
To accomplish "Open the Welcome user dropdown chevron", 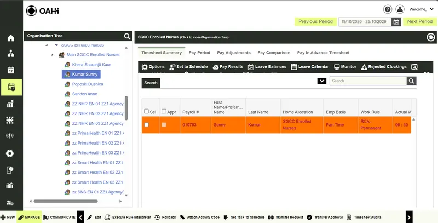I will (x=431, y=9).
